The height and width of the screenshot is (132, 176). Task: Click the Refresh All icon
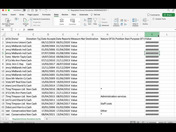(x=25, y=20)
